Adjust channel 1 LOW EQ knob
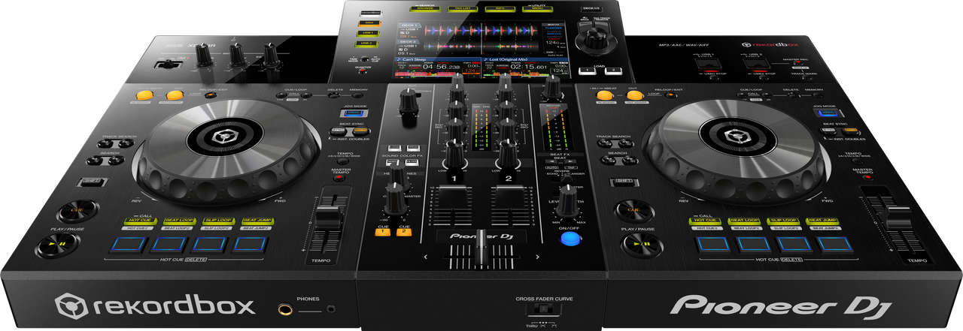 [456, 154]
